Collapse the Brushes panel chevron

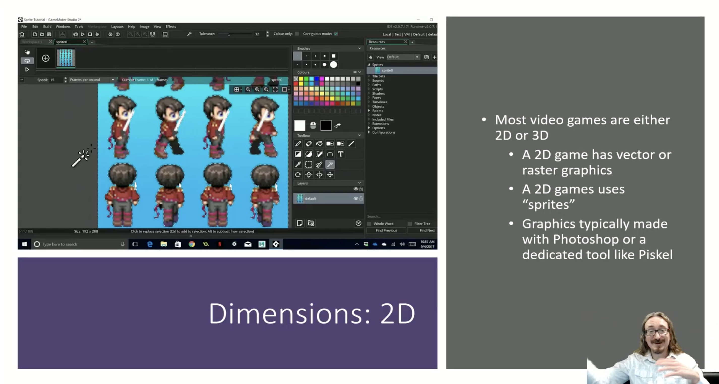tap(359, 48)
